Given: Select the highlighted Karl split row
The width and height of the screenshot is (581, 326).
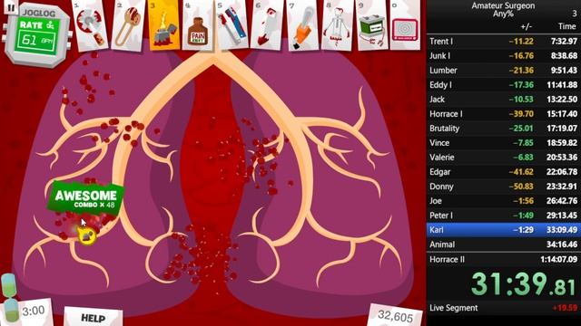Looking at the screenshot, I should (504, 230).
